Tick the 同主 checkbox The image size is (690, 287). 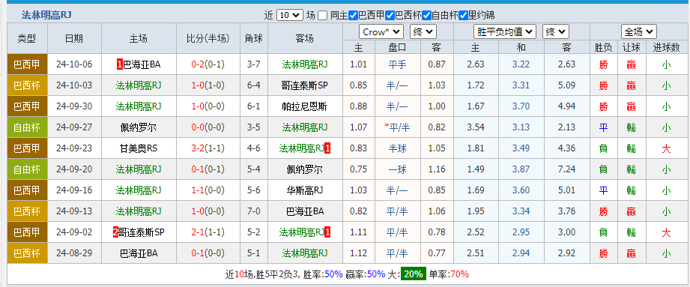tap(323, 16)
